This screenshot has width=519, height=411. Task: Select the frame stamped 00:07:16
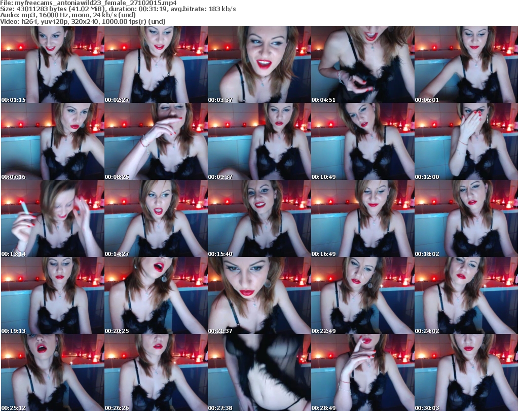(x=53, y=141)
